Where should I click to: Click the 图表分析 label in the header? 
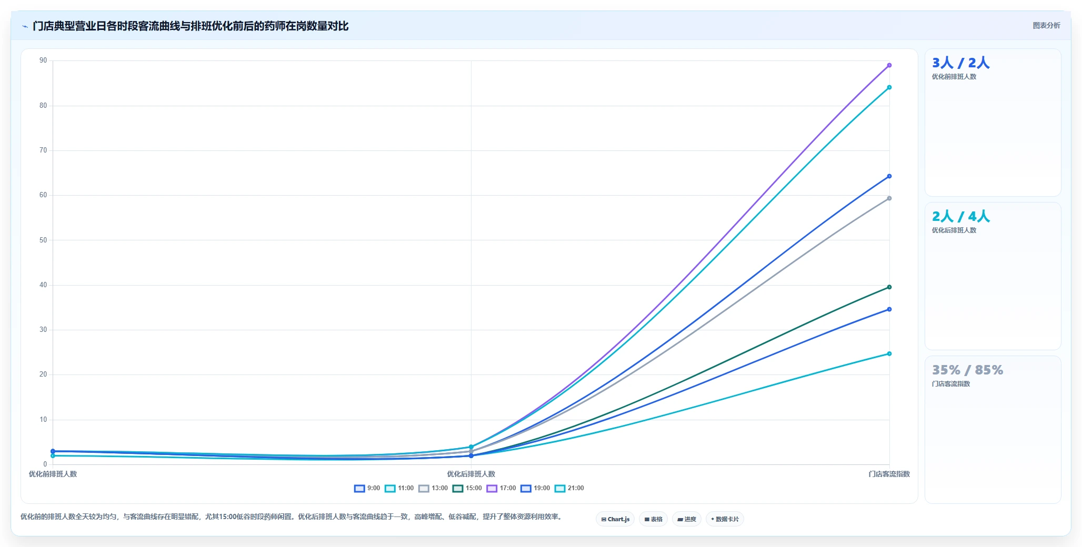coord(1046,25)
